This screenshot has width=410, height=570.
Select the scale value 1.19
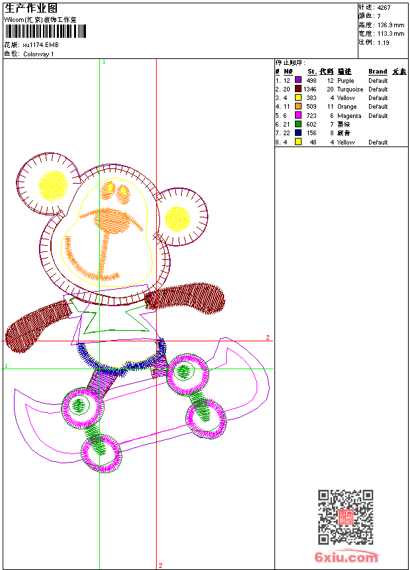click(x=383, y=42)
